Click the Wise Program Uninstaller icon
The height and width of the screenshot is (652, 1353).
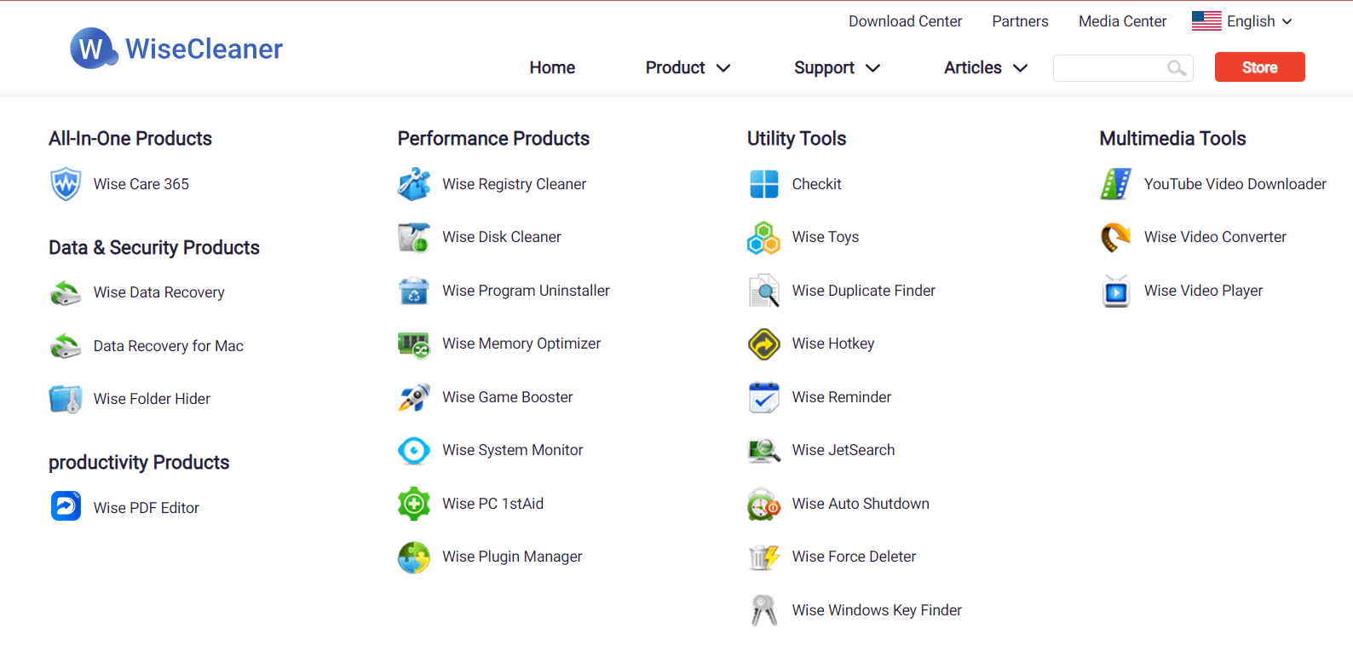pos(414,291)
